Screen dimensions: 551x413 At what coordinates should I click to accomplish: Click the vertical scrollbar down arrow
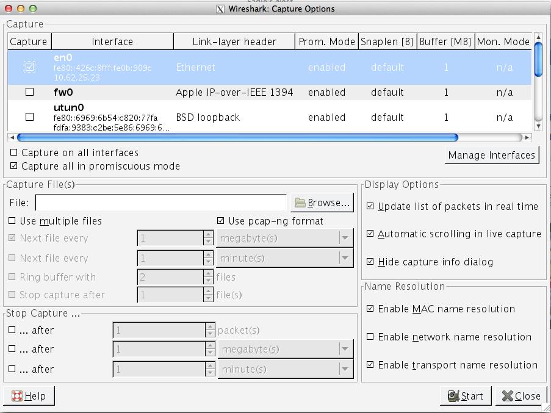[x=538, y=126]
